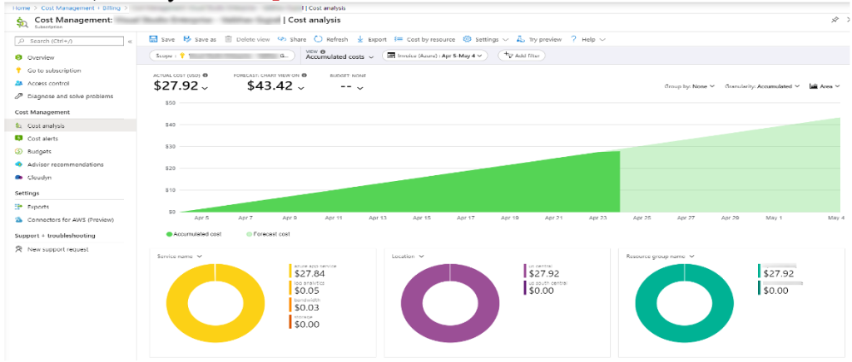Click the Advisor recommendations cloud icon
The height and width of the screenshot is (362, 852).
click(18, 164)
